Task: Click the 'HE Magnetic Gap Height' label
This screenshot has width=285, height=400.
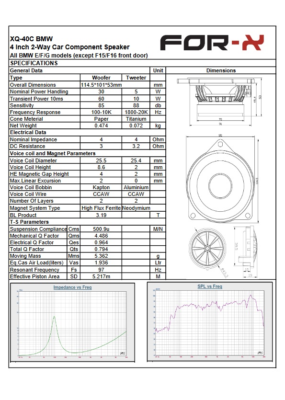Action: tap(39, 174)
